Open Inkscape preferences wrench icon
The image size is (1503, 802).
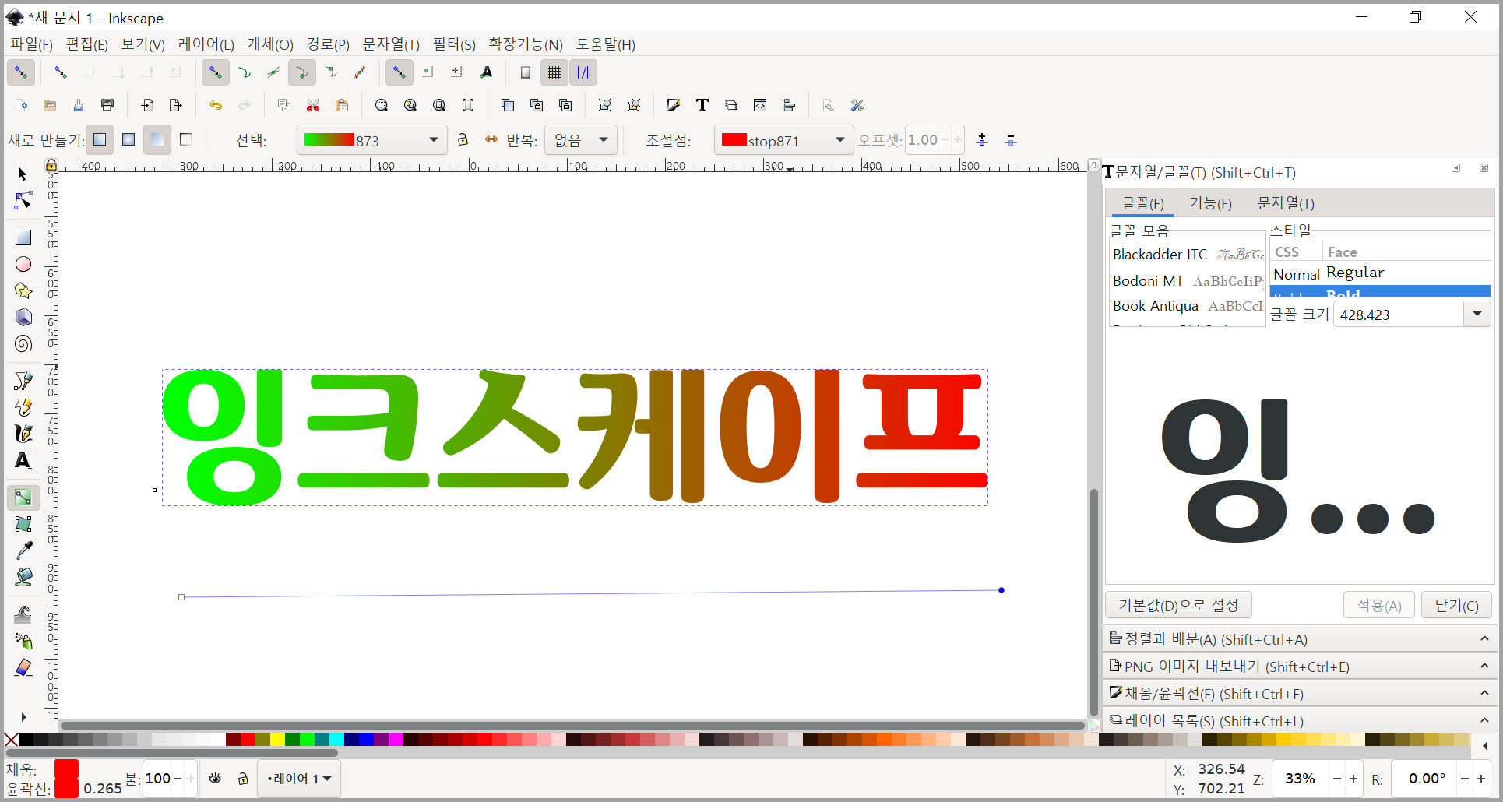point(857,105)
